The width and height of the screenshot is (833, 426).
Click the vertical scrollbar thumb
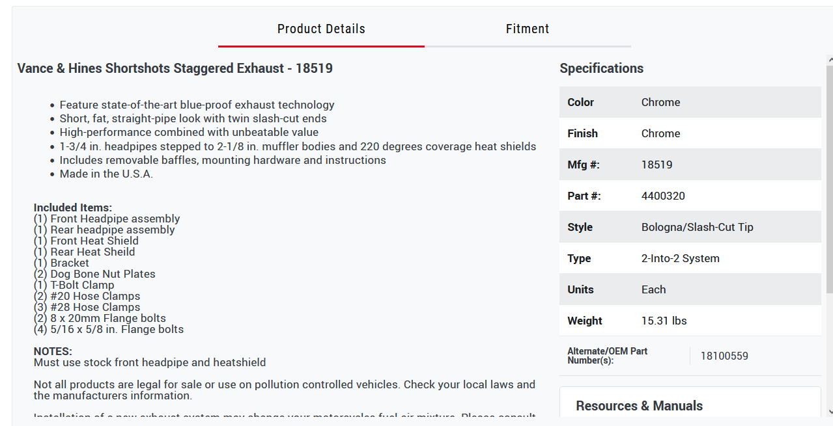click(830, 179)
